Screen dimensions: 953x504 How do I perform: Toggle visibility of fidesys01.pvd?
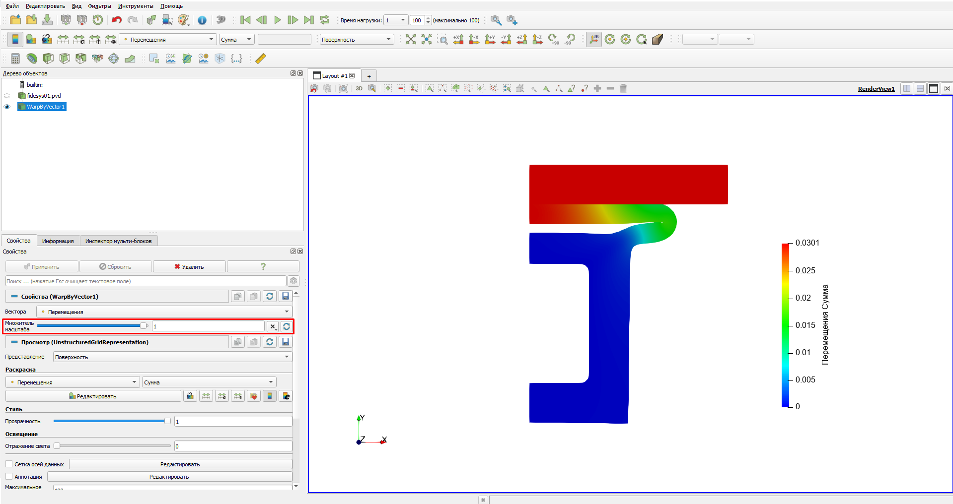click(7, 96)
